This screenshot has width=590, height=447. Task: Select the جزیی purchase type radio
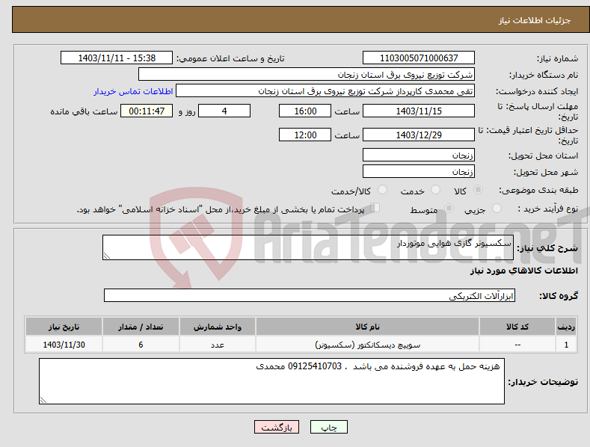tap(497, 209)
